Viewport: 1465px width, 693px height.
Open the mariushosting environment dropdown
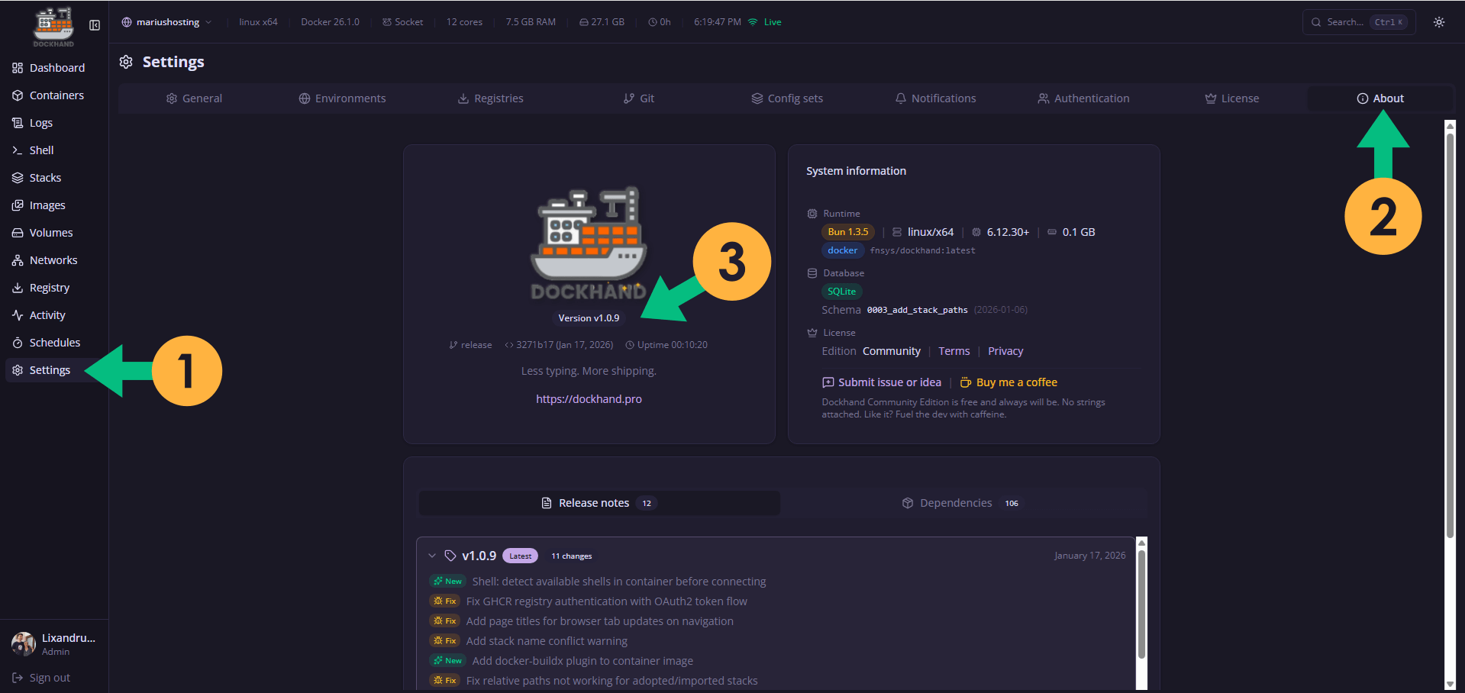[166, 22]
